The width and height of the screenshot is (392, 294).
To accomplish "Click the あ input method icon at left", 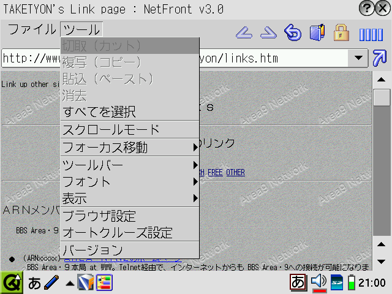I will 34,283.
